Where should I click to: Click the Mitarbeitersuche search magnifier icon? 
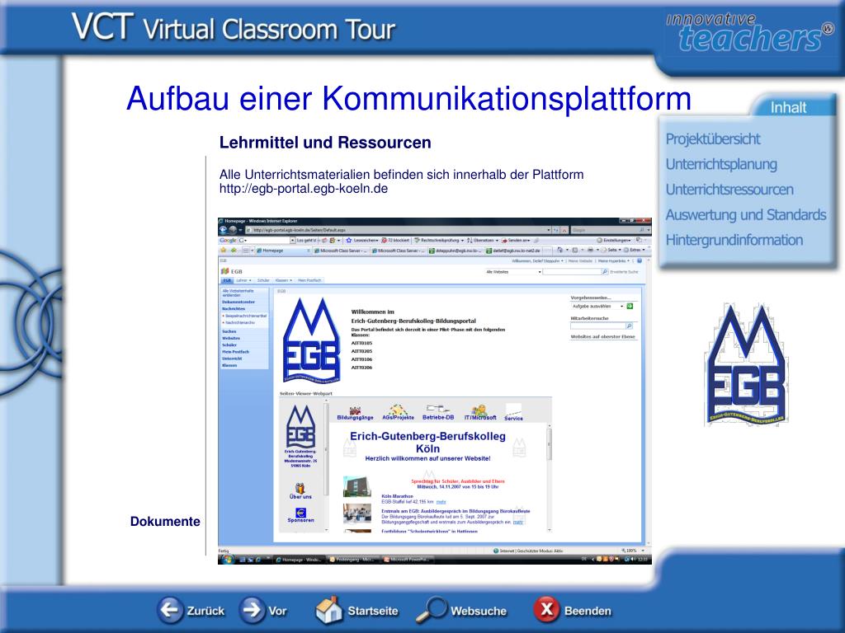pyautogui.click(x=629, y=326)
